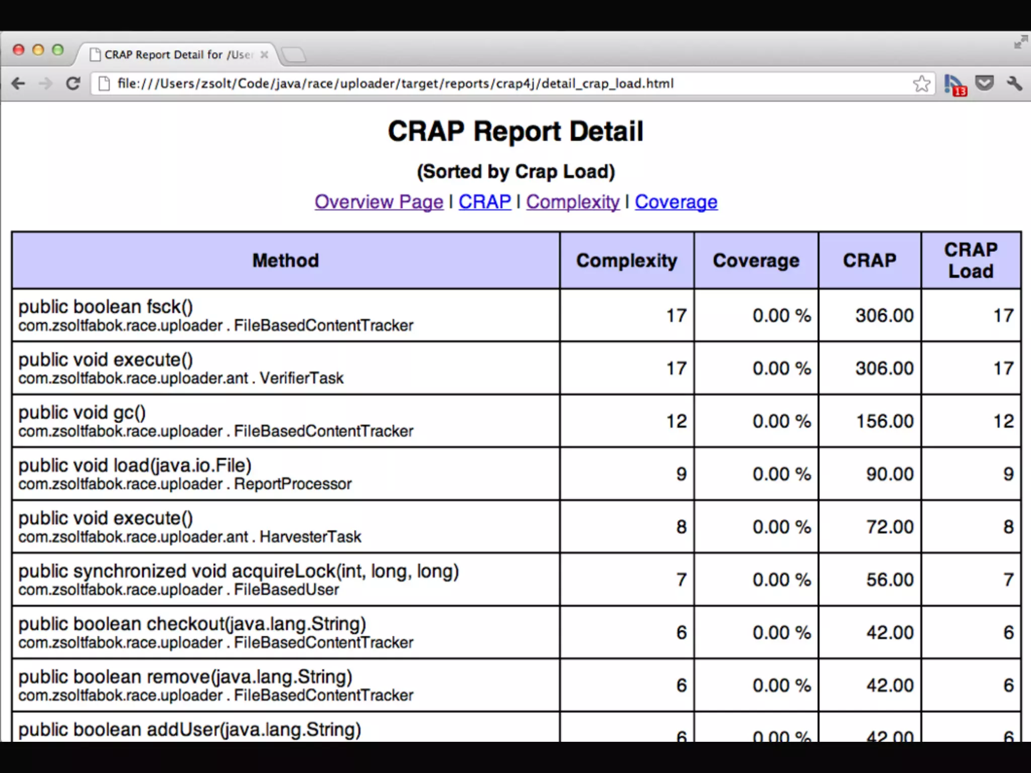Open the CRAP sort link

pos(484,202)
